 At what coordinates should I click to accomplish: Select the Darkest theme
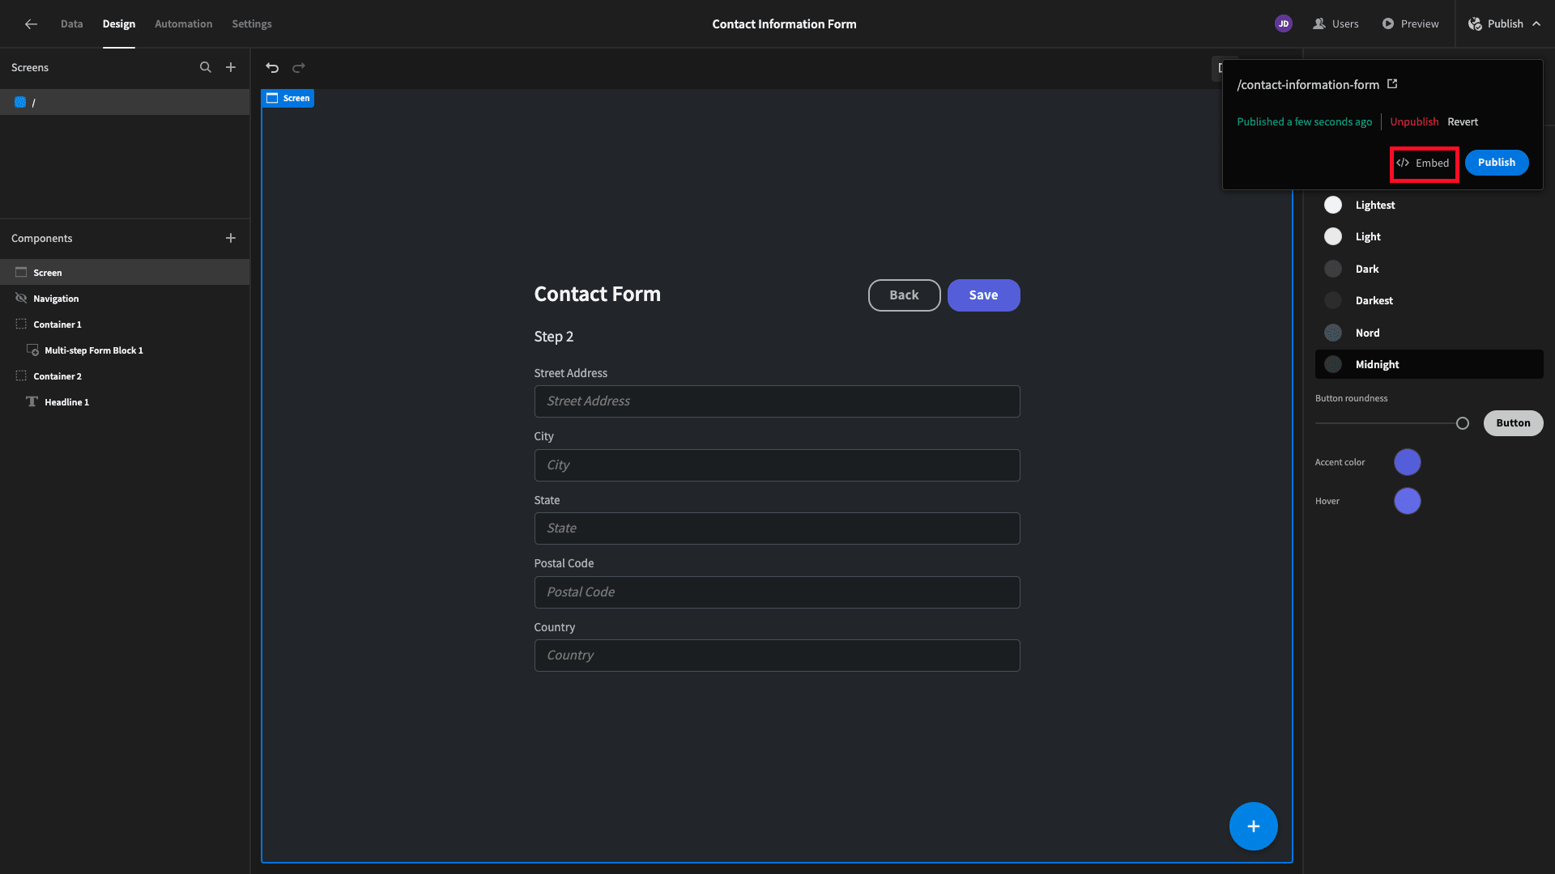pyautogui.click(x=1429, y=301)
